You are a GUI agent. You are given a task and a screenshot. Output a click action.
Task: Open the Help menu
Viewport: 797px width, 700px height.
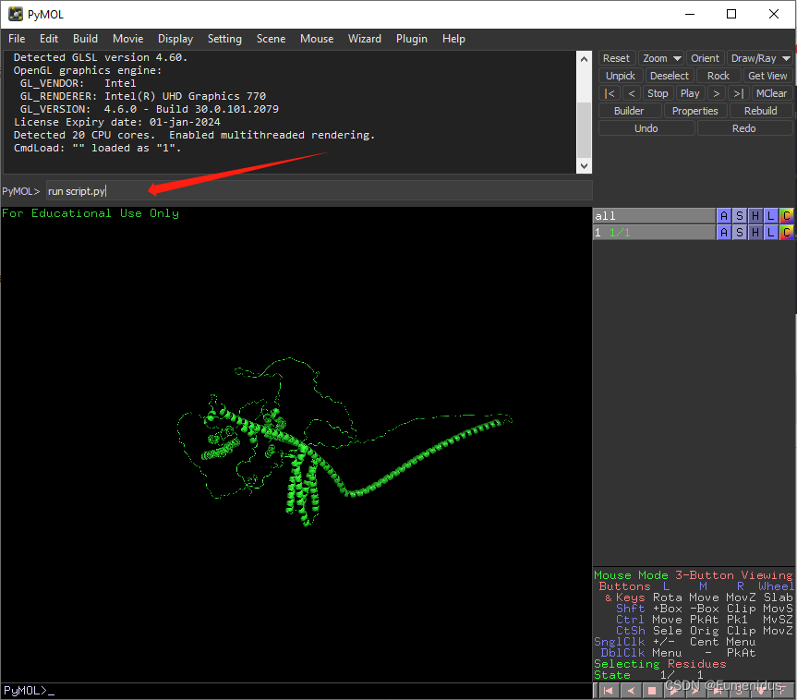point(453,39)
